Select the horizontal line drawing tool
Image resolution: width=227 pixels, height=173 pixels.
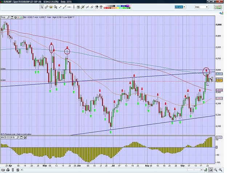[x=69, y=7]
